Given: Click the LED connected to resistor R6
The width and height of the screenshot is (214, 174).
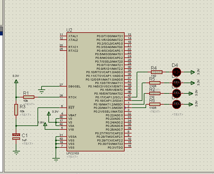Looking at the screenshot, I should [177, 104].
